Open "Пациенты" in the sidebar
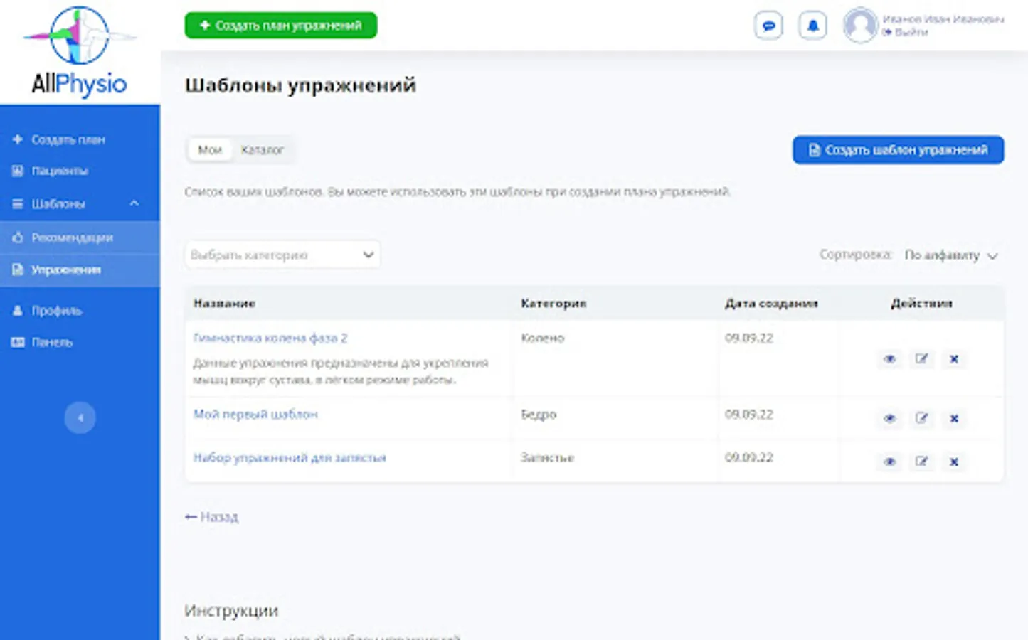The height and width of the screenshot is (640, 1028). 60,171
